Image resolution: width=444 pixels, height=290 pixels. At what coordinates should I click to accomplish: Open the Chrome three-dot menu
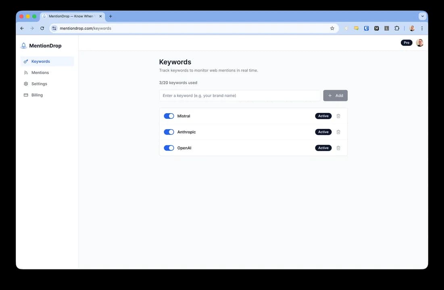[x=422, y=28]
